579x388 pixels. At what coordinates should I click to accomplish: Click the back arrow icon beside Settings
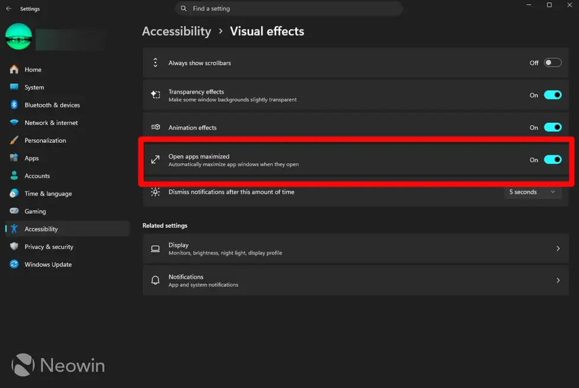pos(9,8)
